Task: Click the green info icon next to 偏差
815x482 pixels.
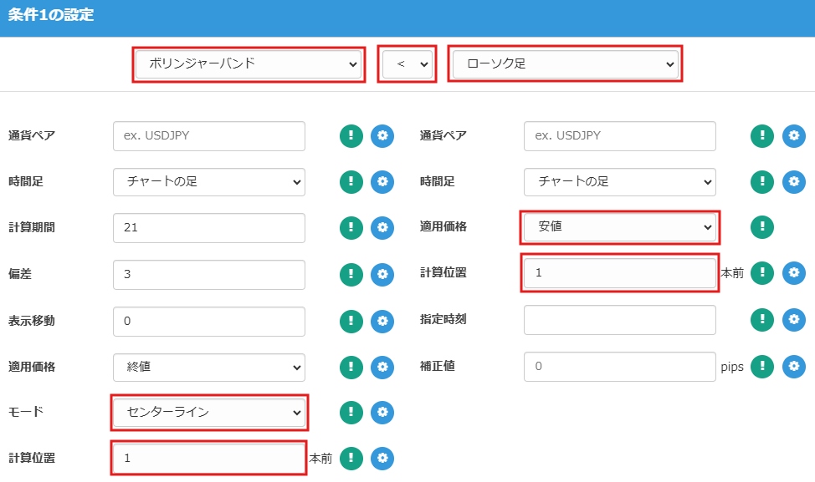Action: (x=351, y=274)
